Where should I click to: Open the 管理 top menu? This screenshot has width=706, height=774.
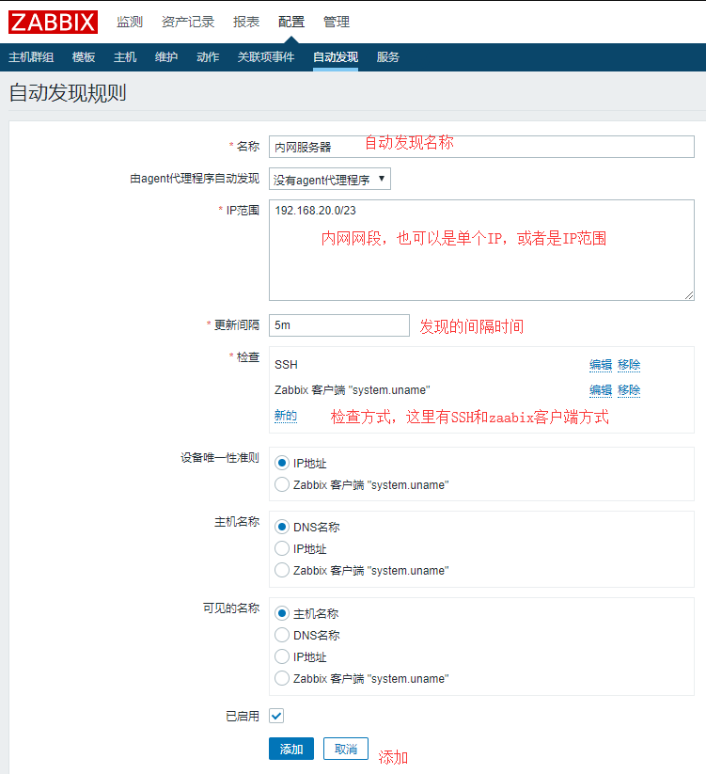point(337,22)
